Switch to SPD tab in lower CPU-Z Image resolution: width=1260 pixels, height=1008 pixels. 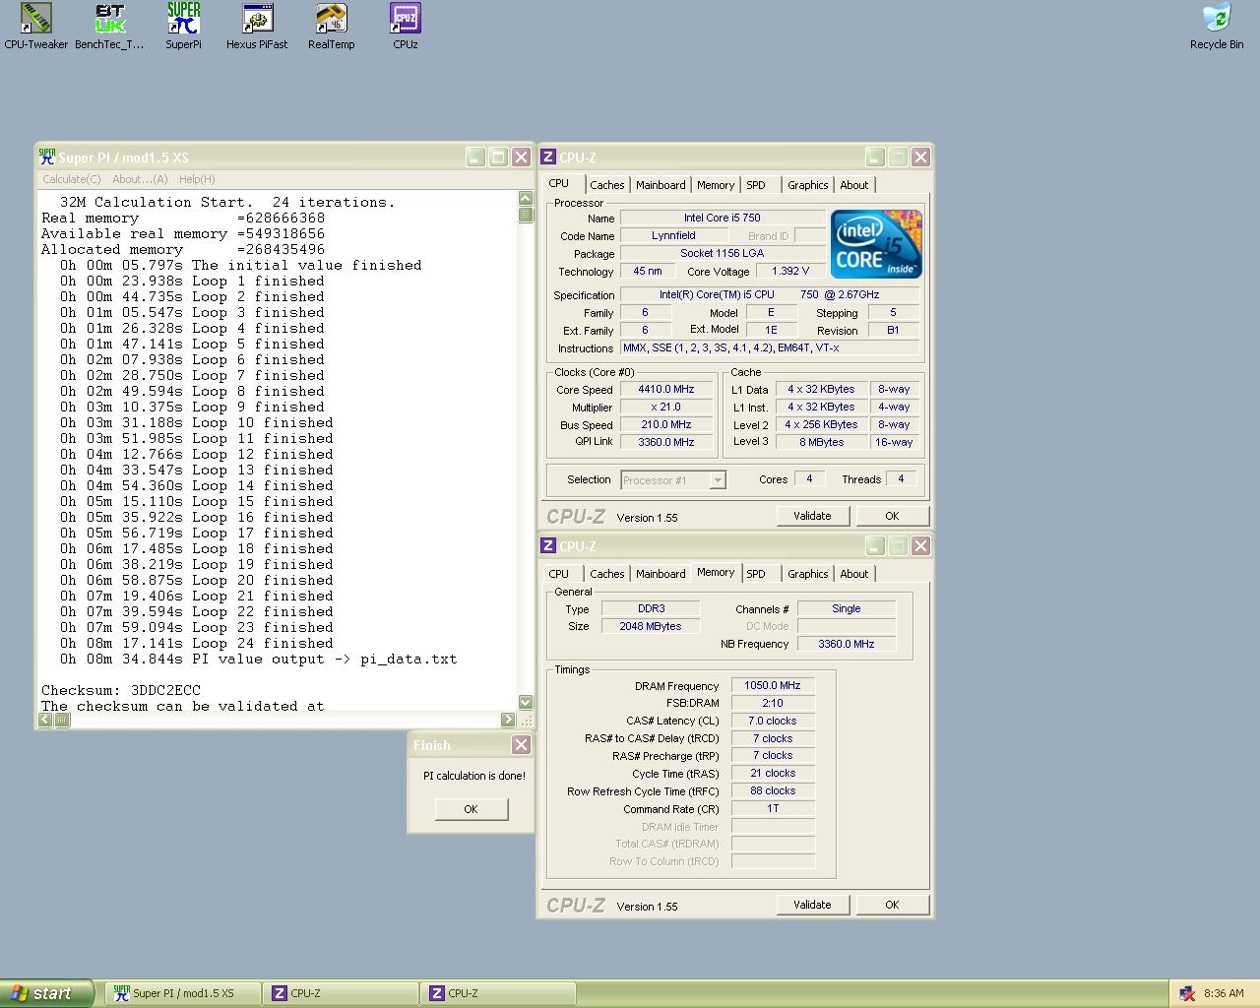tap(756, 574)
